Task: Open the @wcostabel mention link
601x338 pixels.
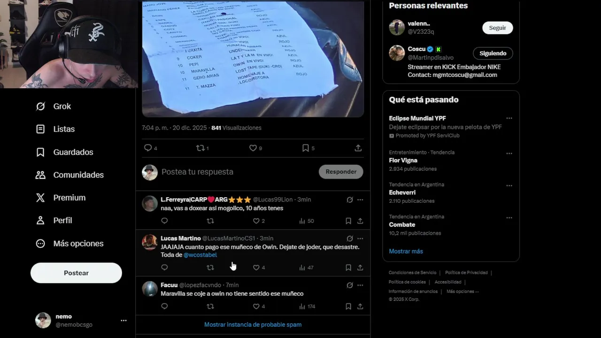Action: tap(200, 255)
